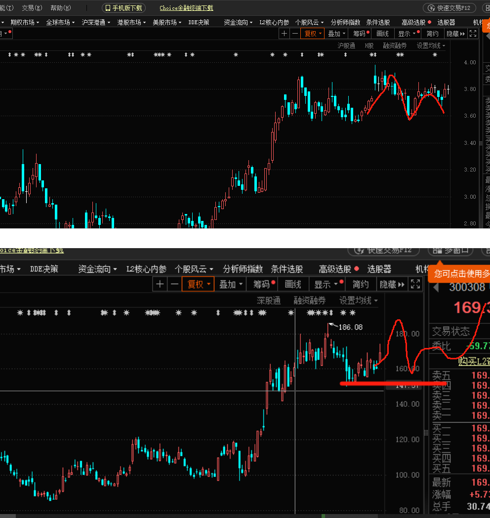Open 条件选股 in lower window navigation
This screenshot has width=490, height=518.
click(287, 269)
